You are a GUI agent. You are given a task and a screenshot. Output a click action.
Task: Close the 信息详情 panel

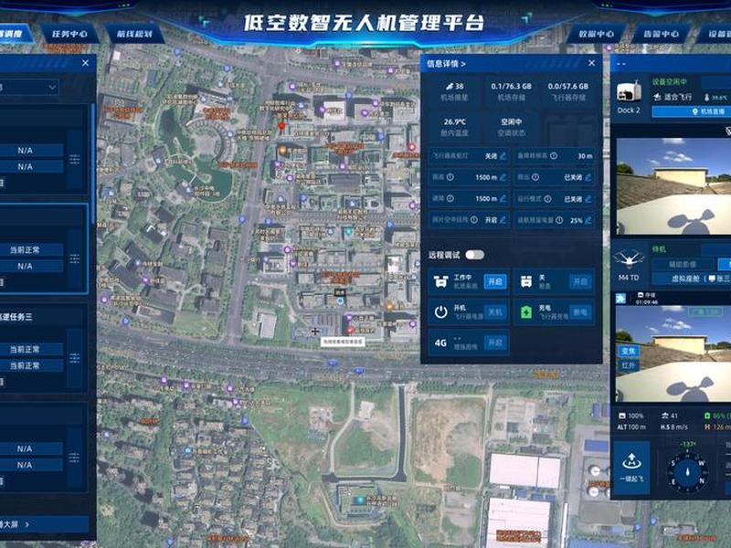[591, 63]
